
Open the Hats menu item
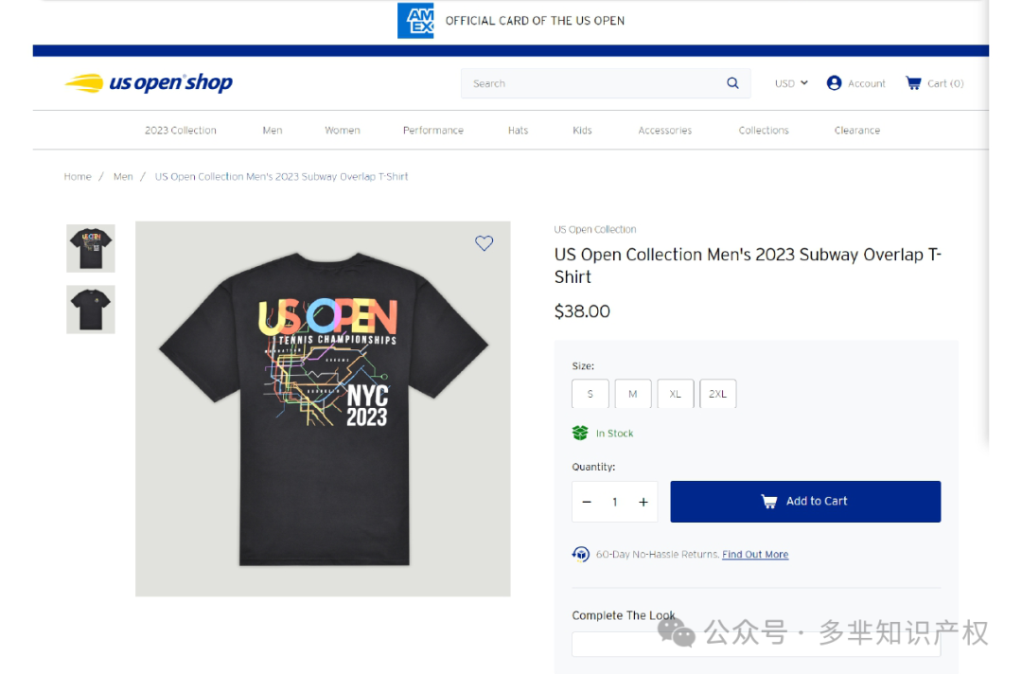pos(519,131)
